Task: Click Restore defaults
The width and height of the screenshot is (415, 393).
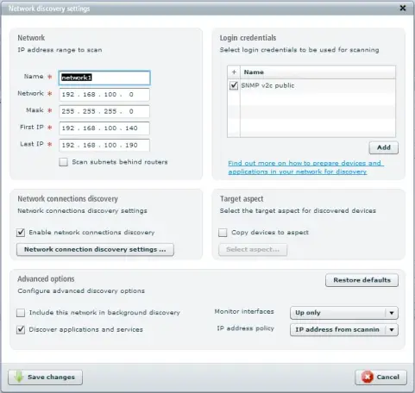Action: (362, 280)
